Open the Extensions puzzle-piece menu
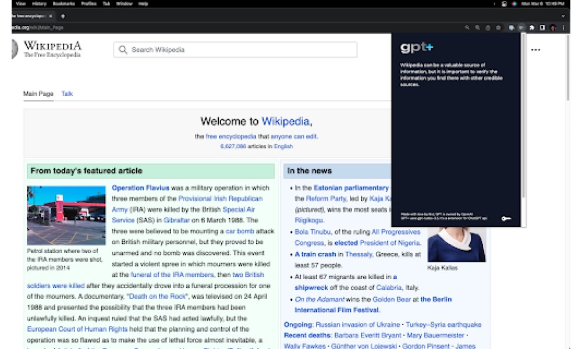Viewport: 582px width, 349px height. click(532, 27)
